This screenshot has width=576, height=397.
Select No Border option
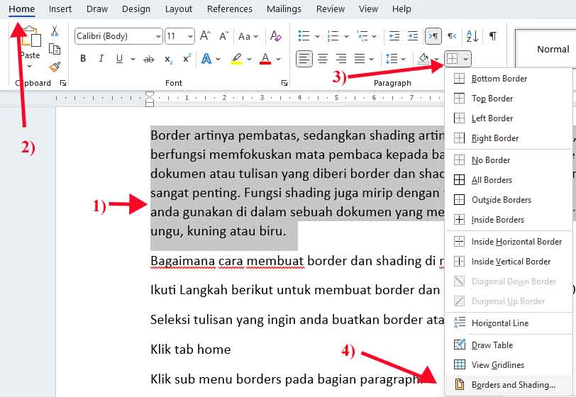coord(509,160)
